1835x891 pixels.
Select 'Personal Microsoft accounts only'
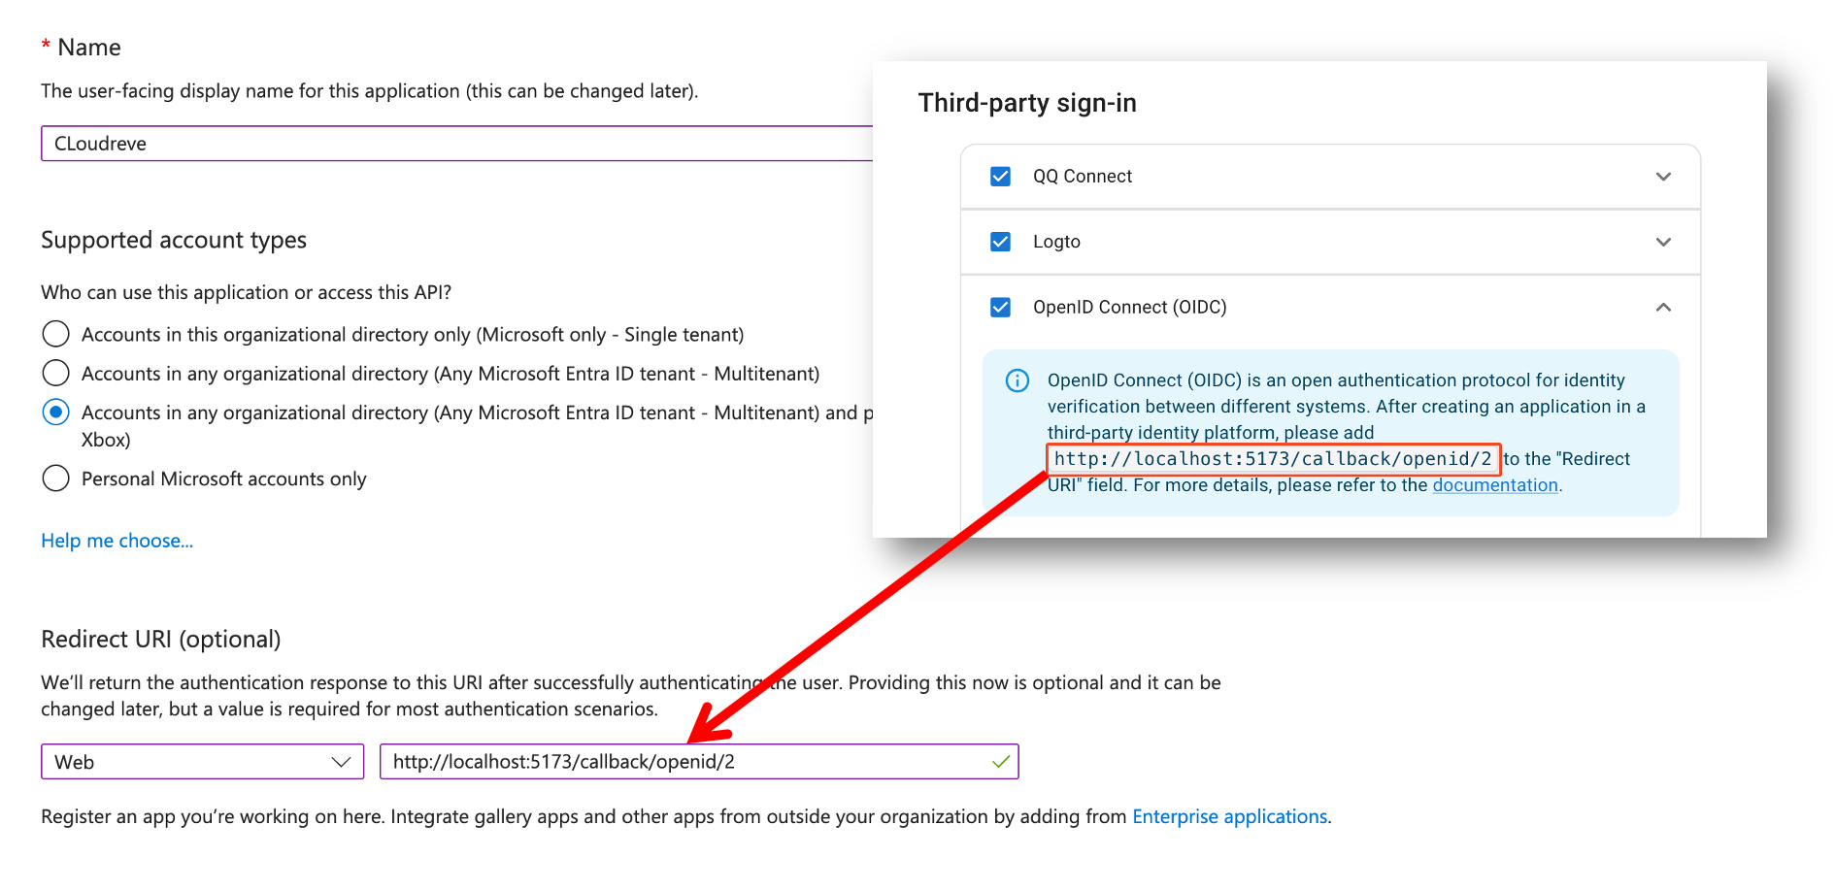pos(55,478)
